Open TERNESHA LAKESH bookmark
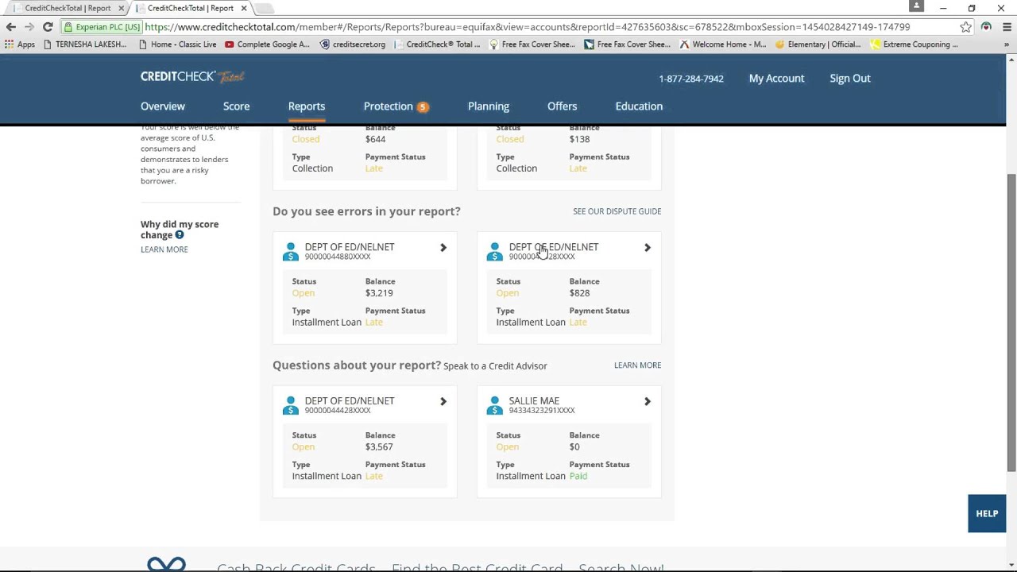The width and height of the screenshot is (1017, 572). 84,44
